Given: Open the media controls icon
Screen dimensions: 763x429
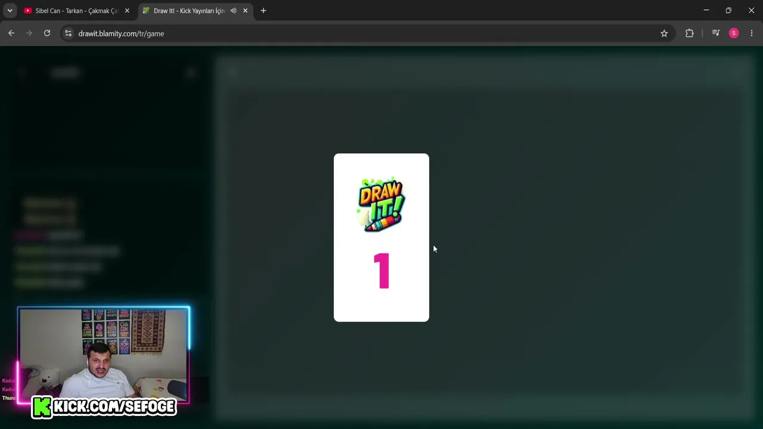Looking at the screenshot, I should pyautogui.click(x=716, y=33).
